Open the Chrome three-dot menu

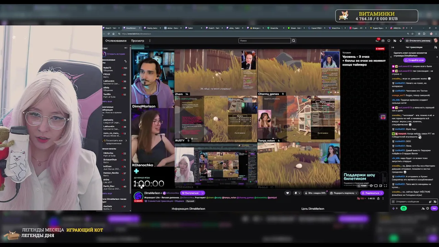coord(436,34)
